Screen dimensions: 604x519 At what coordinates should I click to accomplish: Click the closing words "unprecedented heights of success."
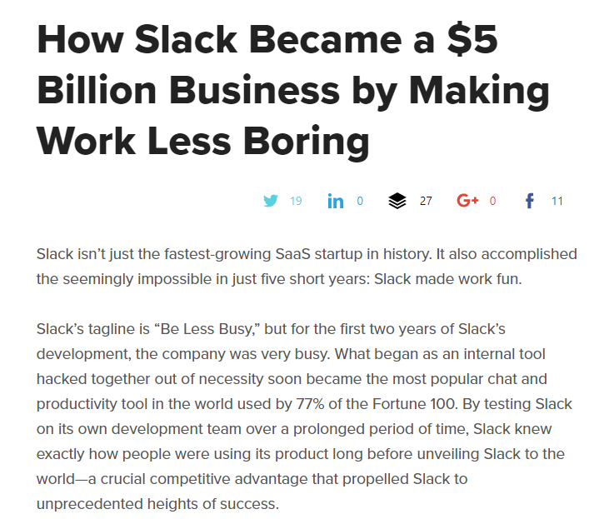[x=158, y=504]
